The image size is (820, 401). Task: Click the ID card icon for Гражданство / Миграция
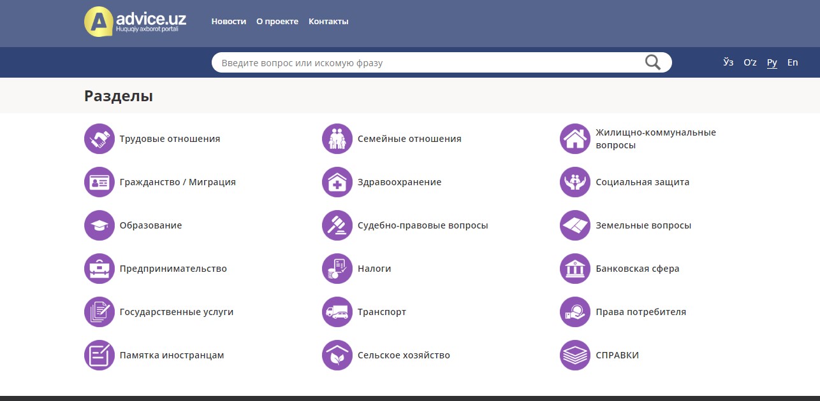tap(99, 182)
